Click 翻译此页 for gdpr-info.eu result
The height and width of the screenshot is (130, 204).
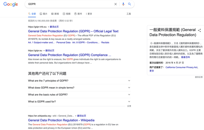click(54, 27)
